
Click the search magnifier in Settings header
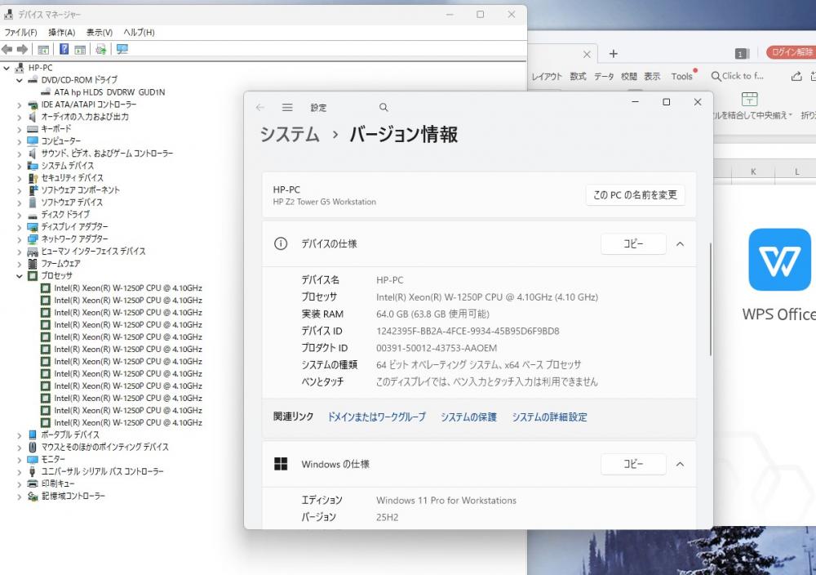384,107
